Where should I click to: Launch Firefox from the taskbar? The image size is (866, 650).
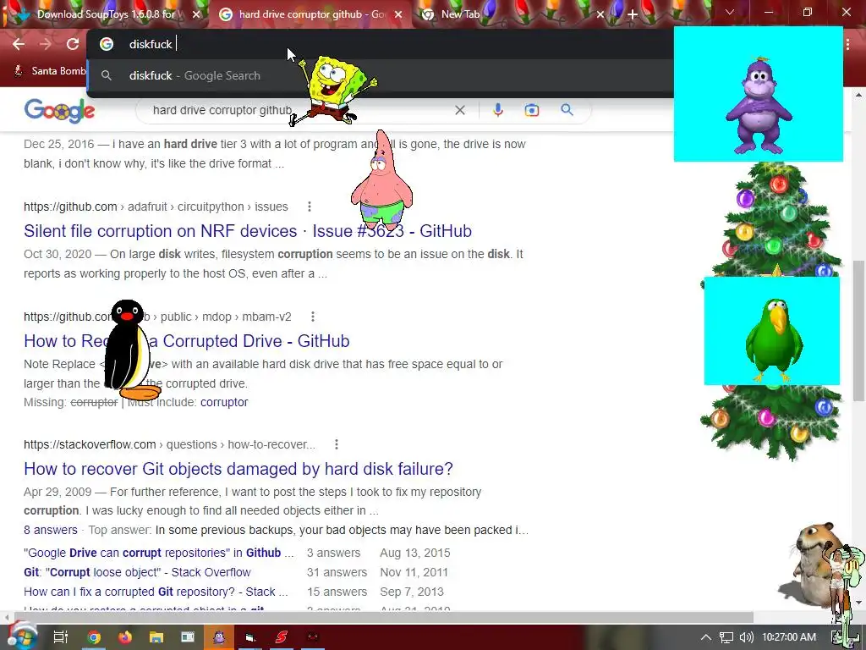pyautogui.click(x=125, y=637)
